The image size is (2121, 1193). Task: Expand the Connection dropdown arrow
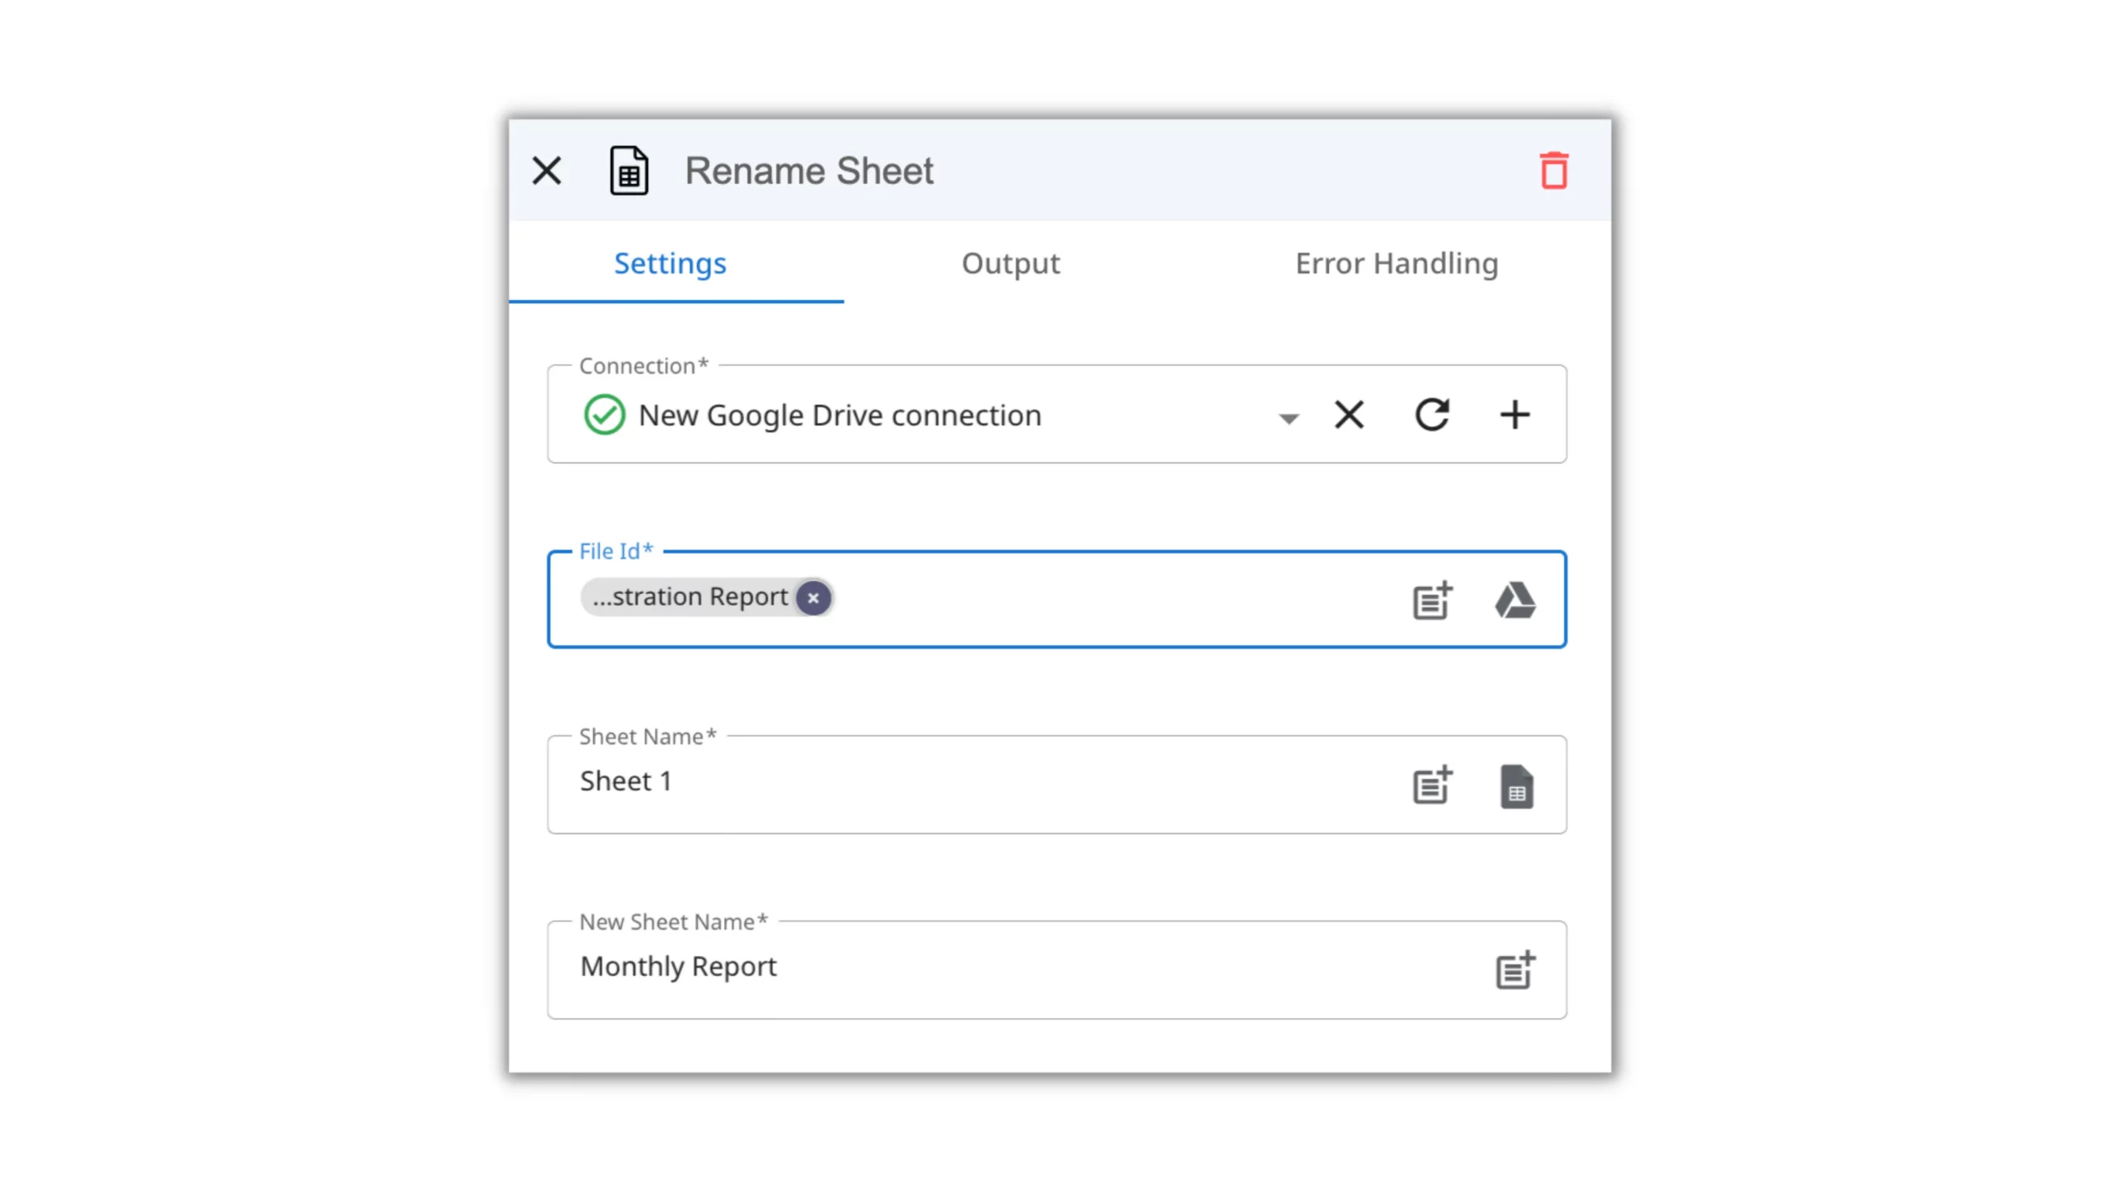[x=1288, y=417]
